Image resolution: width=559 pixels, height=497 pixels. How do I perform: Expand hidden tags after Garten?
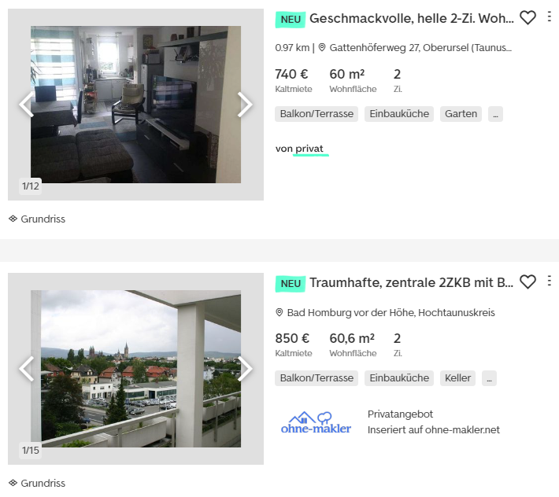[495, 114]
